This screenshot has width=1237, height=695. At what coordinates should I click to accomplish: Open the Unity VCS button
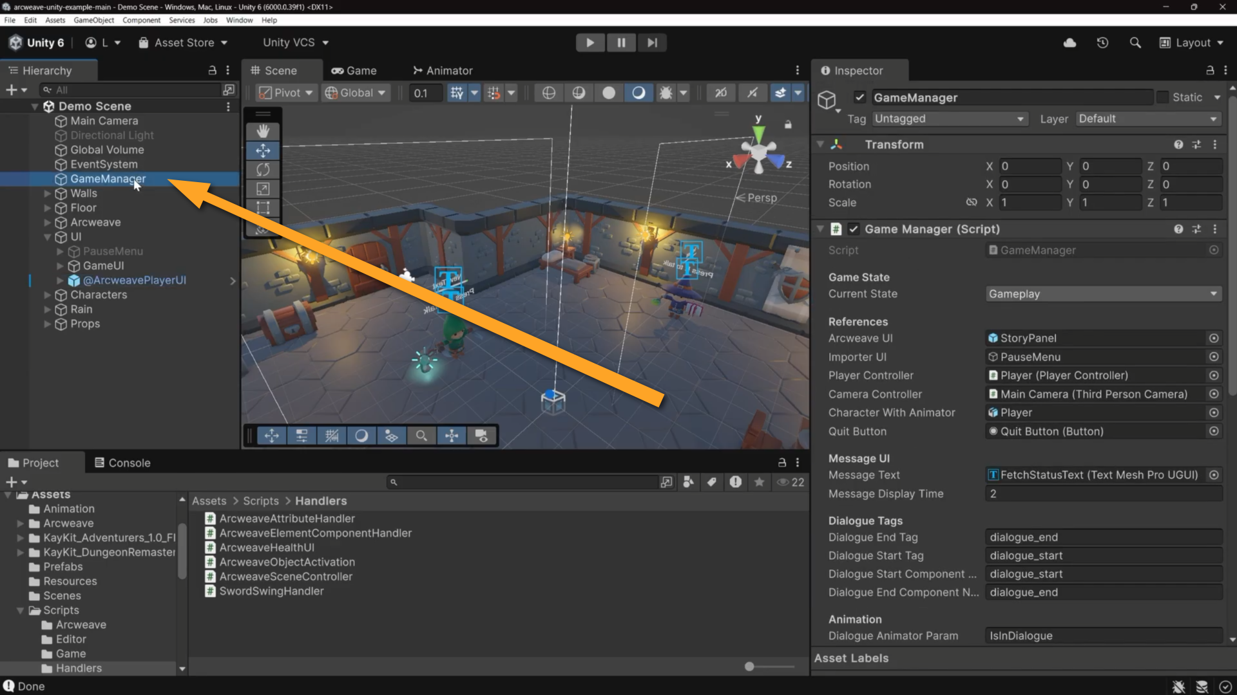(296, 42)
